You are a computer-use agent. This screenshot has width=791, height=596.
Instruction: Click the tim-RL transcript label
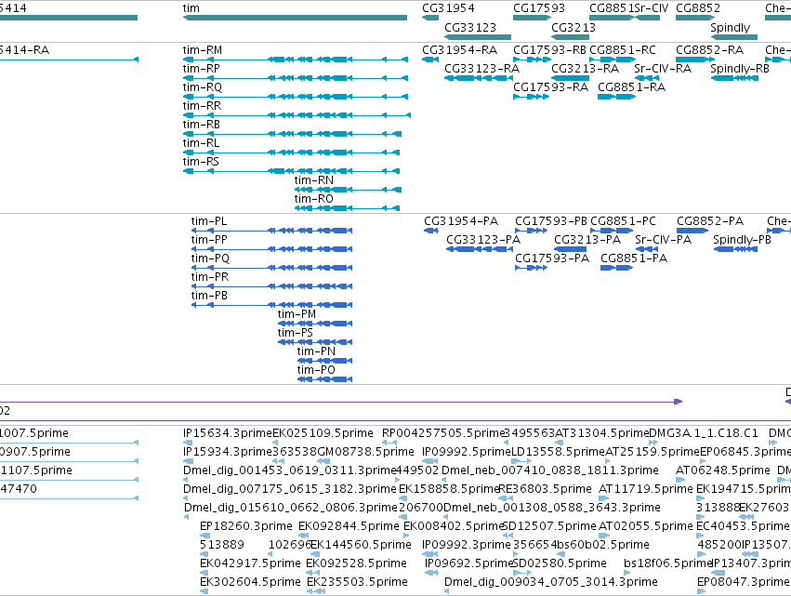201,143
